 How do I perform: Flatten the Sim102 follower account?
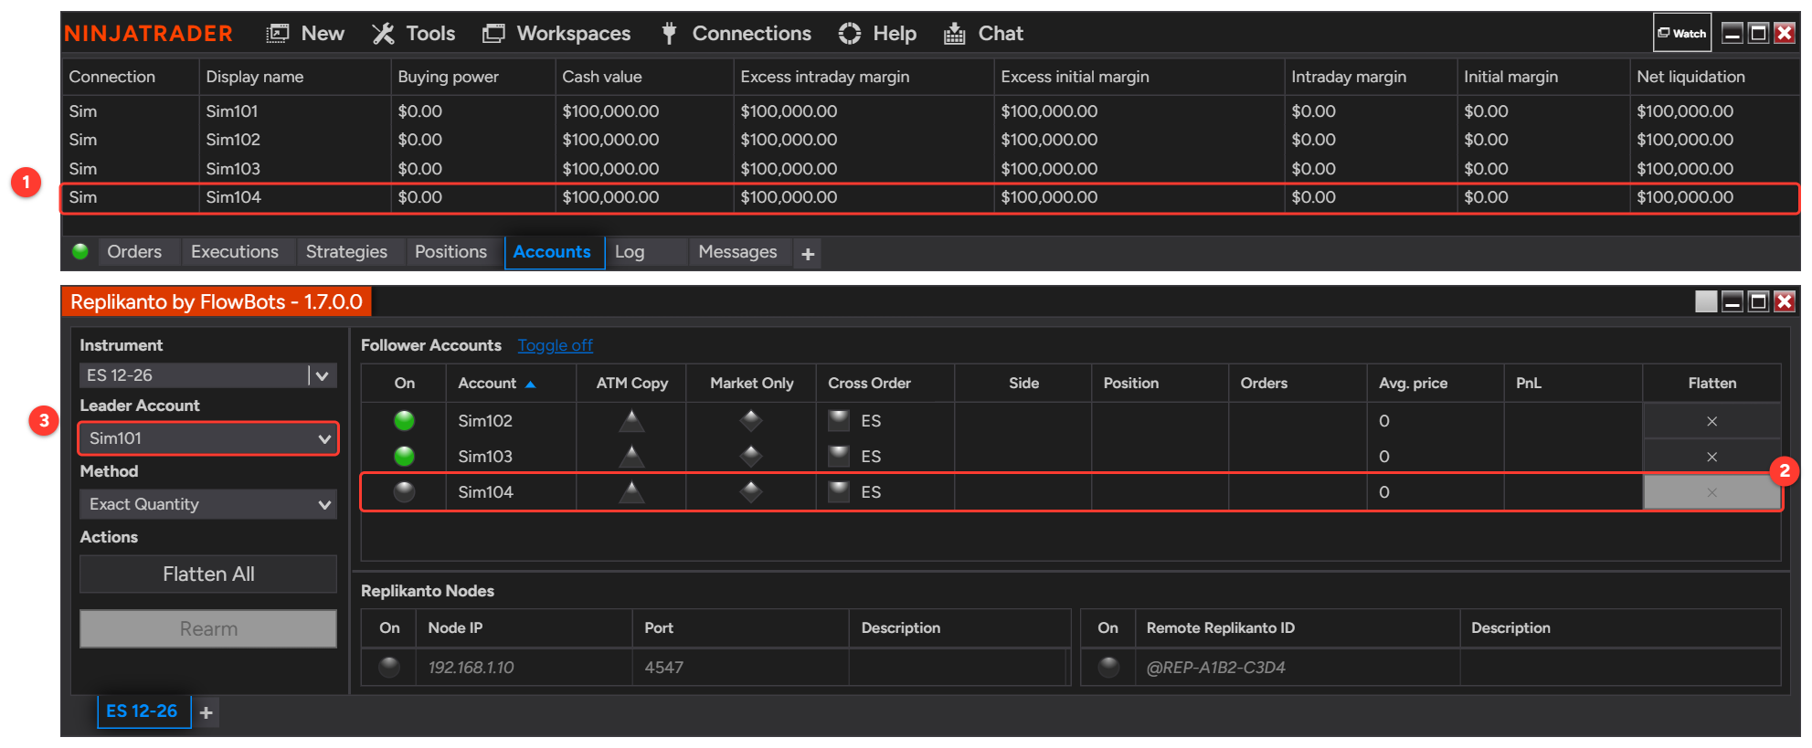pos(1712,421)
